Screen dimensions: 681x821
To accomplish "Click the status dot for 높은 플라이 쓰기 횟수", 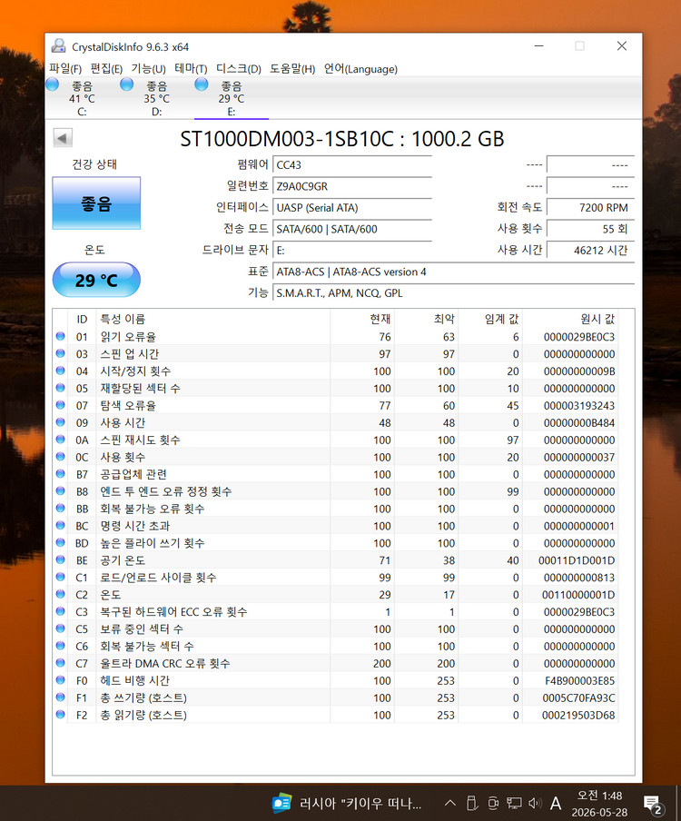I will pos(60,542).
